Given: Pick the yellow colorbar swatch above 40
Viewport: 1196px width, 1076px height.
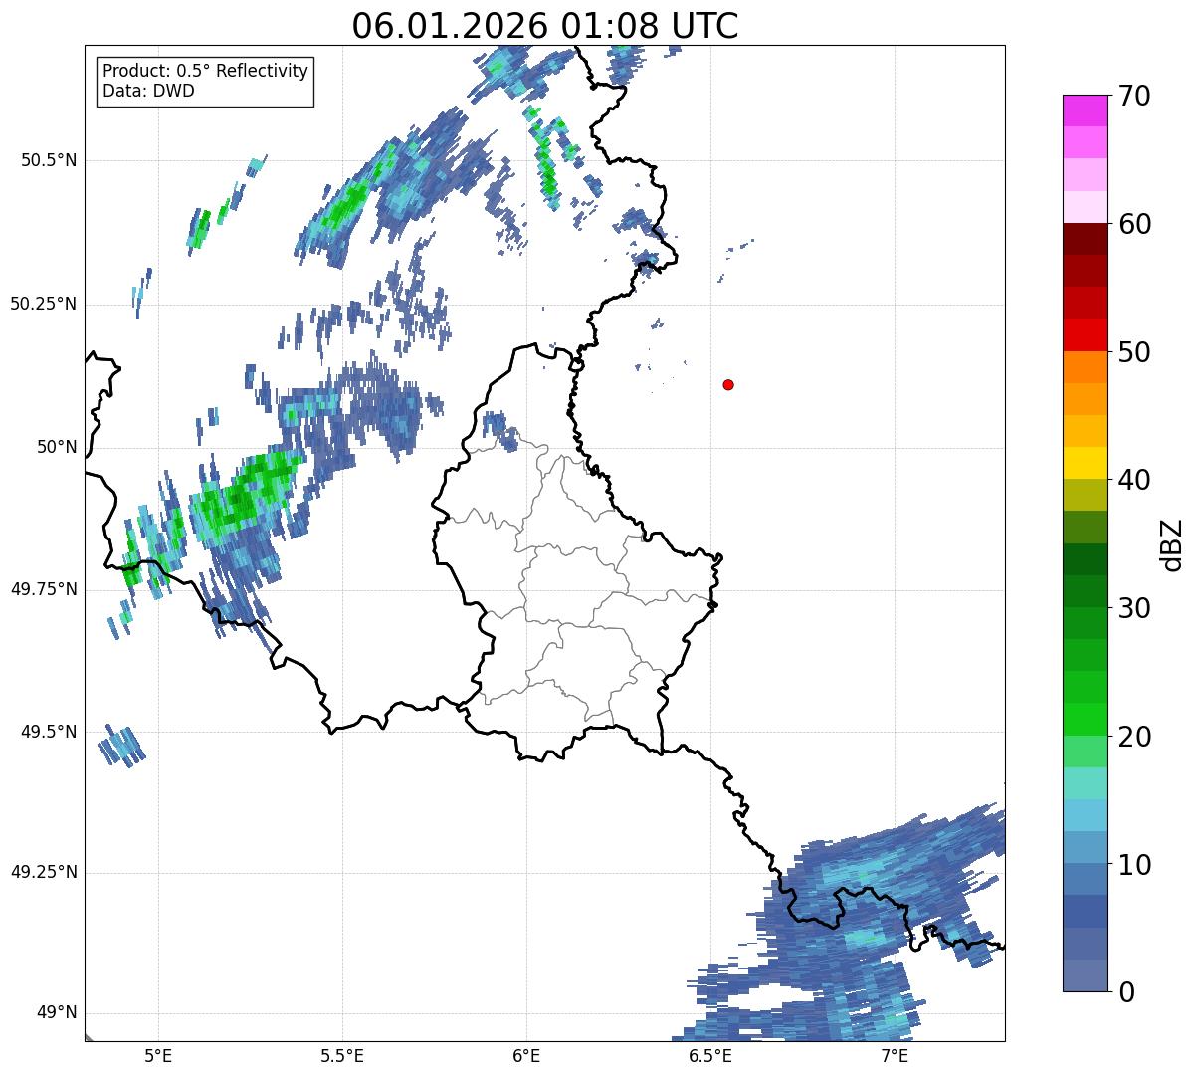Looking at the screenshot, I should (1085, 463).
